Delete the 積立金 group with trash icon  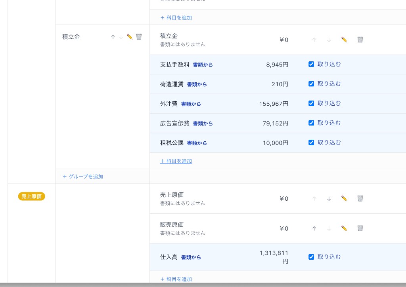139,37
